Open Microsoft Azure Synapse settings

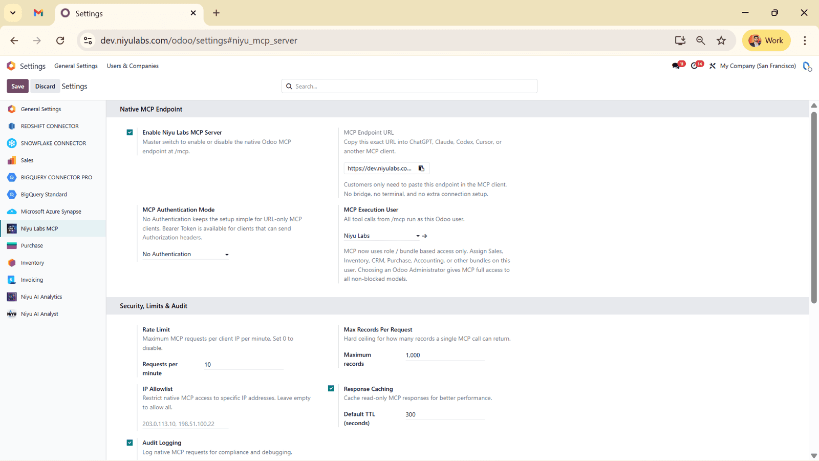(53, 212)
